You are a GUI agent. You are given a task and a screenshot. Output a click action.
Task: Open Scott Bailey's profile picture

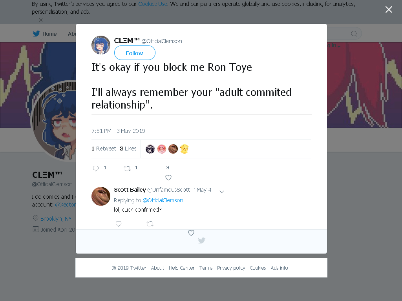101,196
